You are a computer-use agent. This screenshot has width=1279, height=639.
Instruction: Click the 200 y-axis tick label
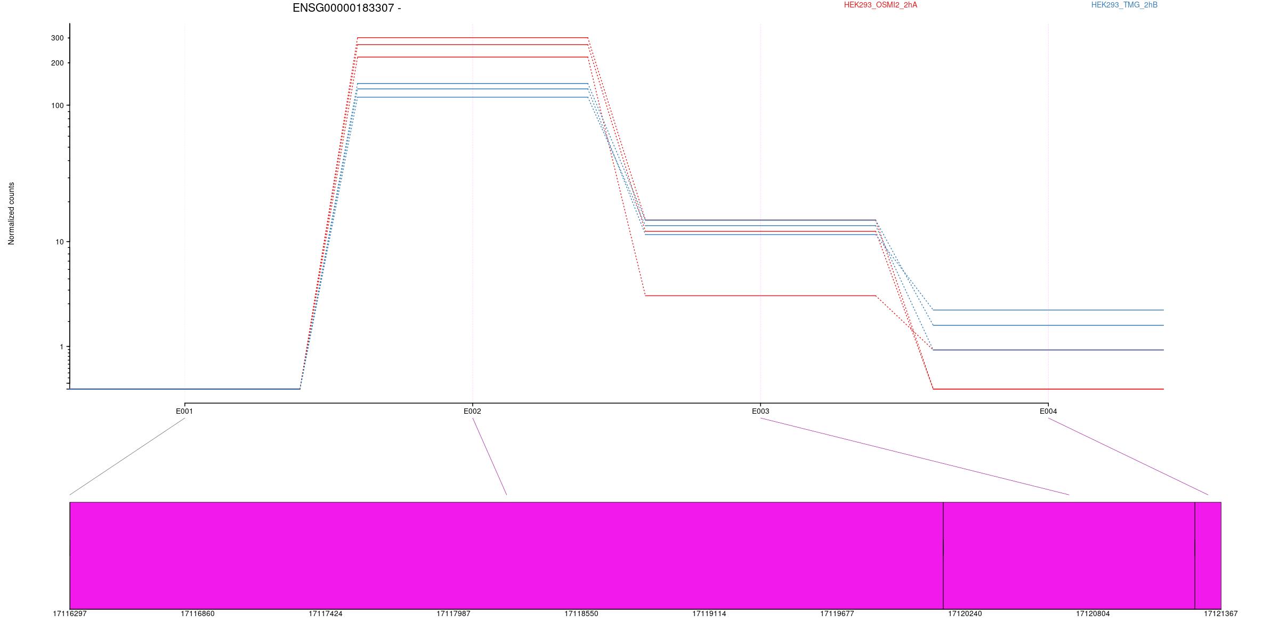pyautogui.click(x=57, y=63)
